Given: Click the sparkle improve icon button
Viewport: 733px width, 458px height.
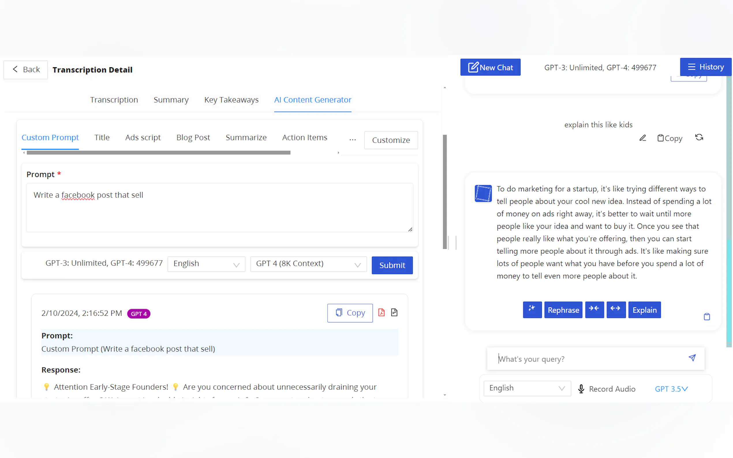Looking at the screenshot, I should (x=532, y=309).
